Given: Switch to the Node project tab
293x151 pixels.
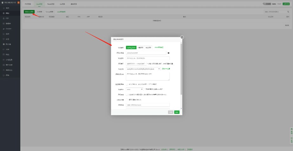Looking at the screenshot, I should point(51,4).
